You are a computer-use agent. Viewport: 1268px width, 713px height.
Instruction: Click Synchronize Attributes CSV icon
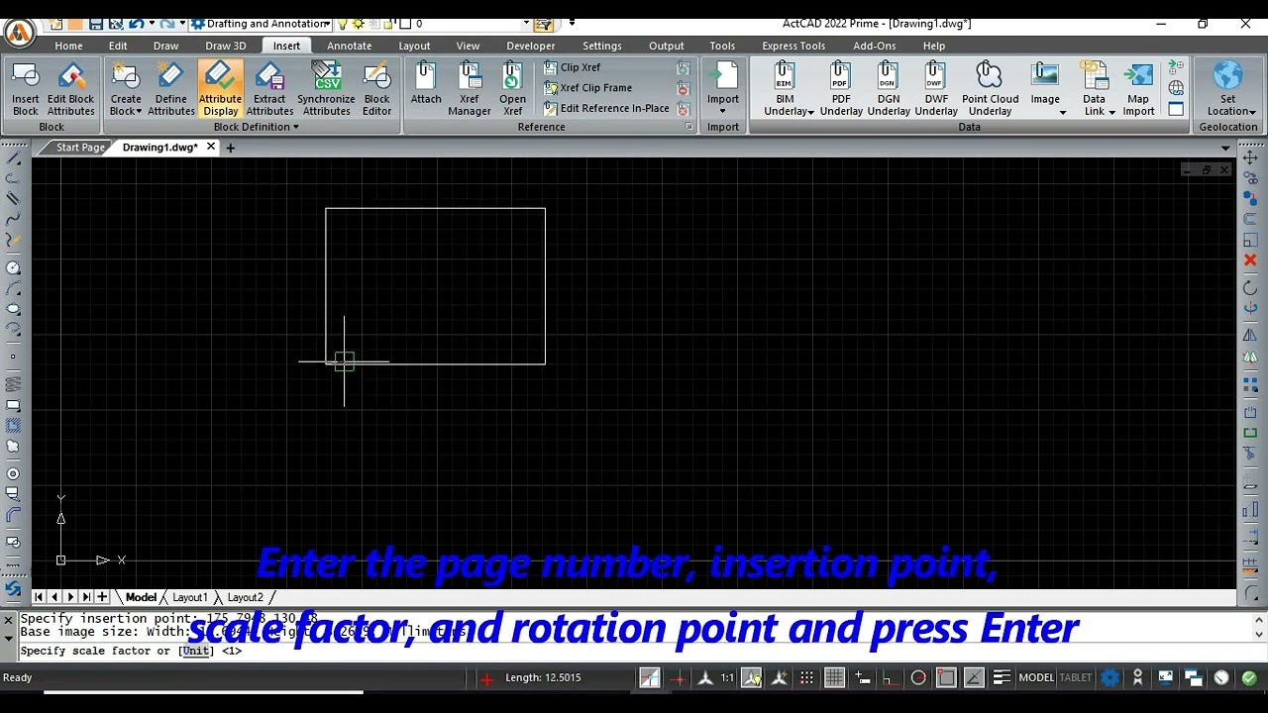pos(326,88)
